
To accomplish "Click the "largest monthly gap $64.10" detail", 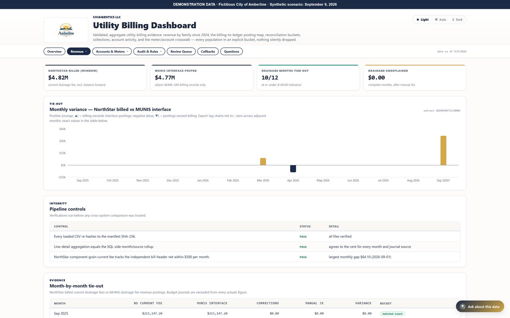I will (x=360, y=257).
